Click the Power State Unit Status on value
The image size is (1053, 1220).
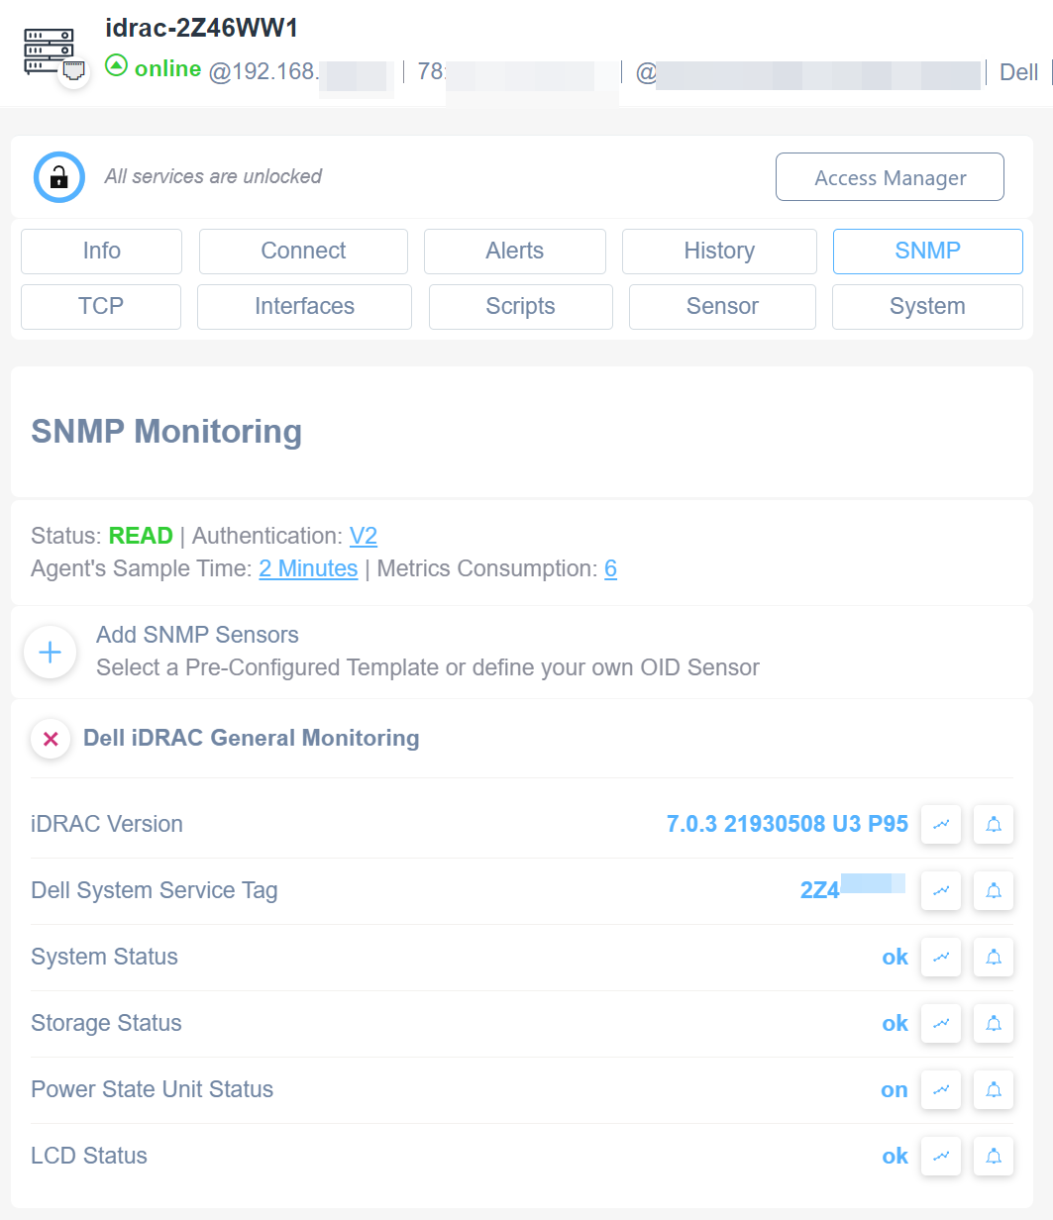(x=895, y=1089)
